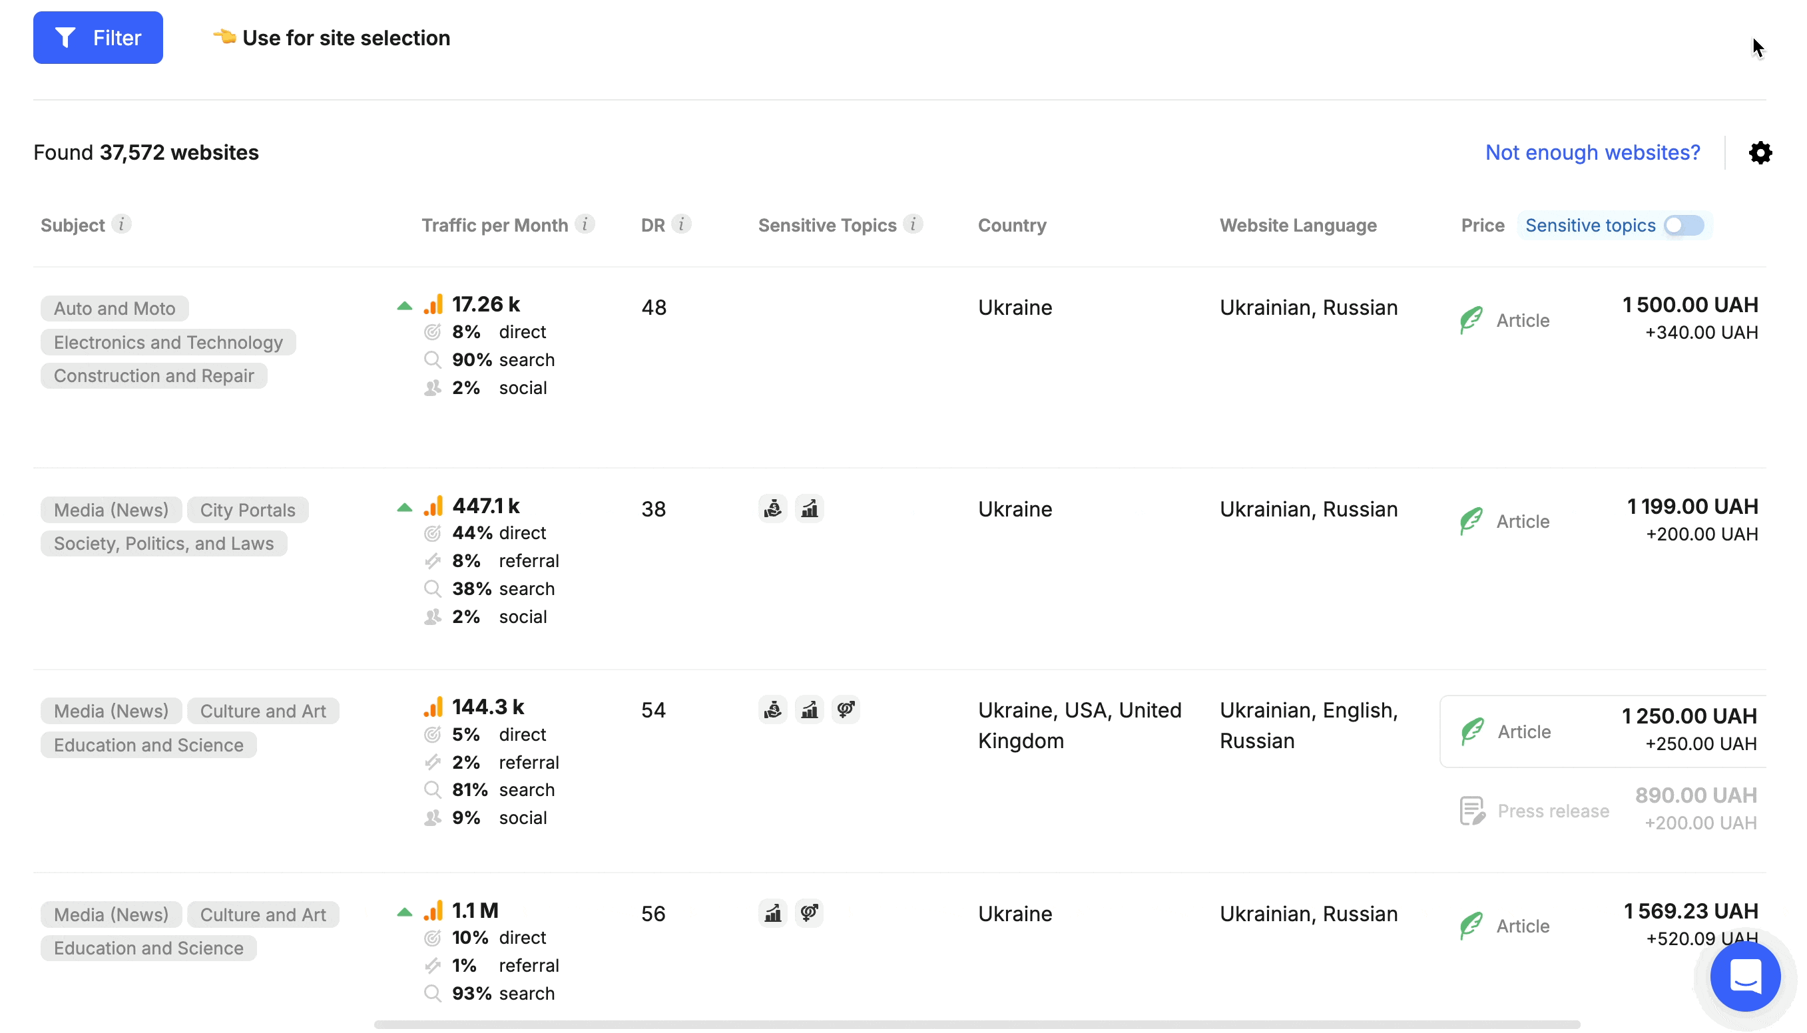The height and width of the screenshot is (1033, 1807).
Task: Click the Press release document icon
Action: (1473, 810)
